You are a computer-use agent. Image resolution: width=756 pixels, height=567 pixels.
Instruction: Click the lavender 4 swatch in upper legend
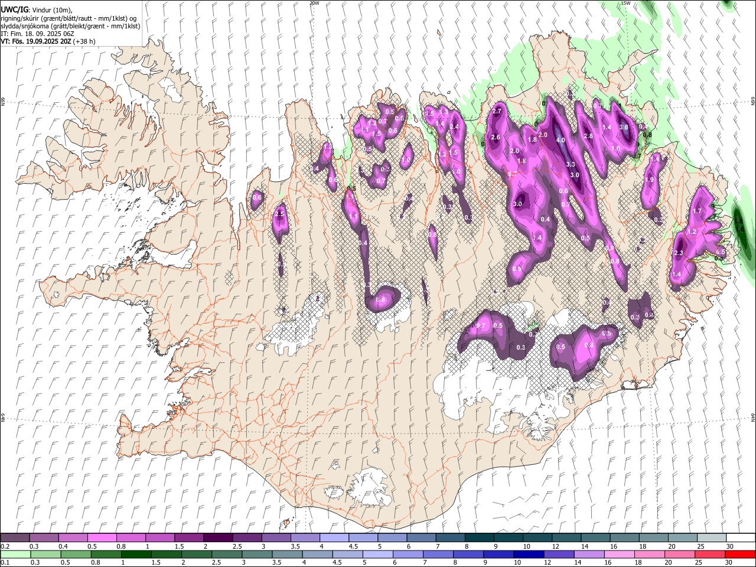334,538
